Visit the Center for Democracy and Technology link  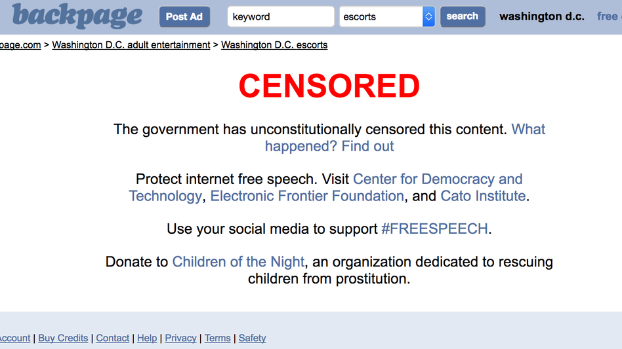[325, 187]
